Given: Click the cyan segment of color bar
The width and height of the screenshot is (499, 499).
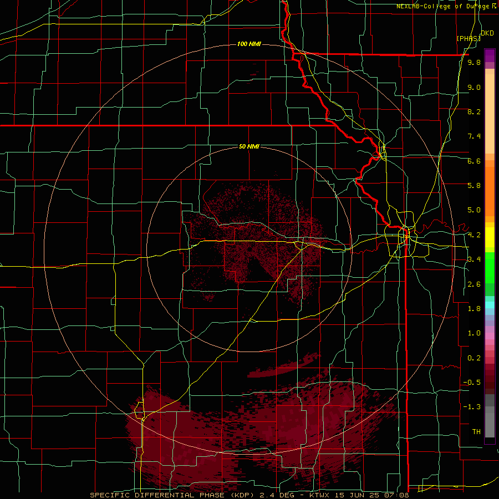Looking at the screenshot, I should (x=490, y=305).
